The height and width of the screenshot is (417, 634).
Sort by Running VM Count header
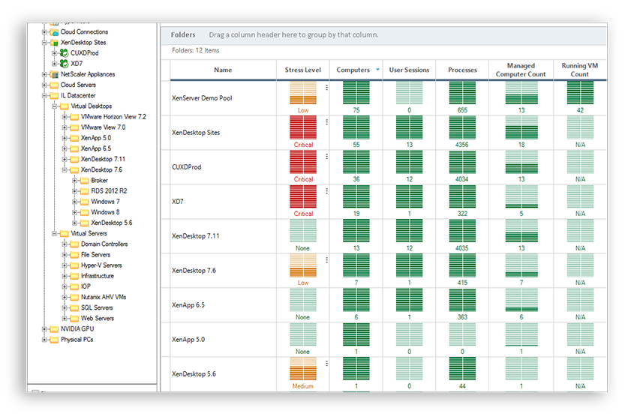pos(580,70)
